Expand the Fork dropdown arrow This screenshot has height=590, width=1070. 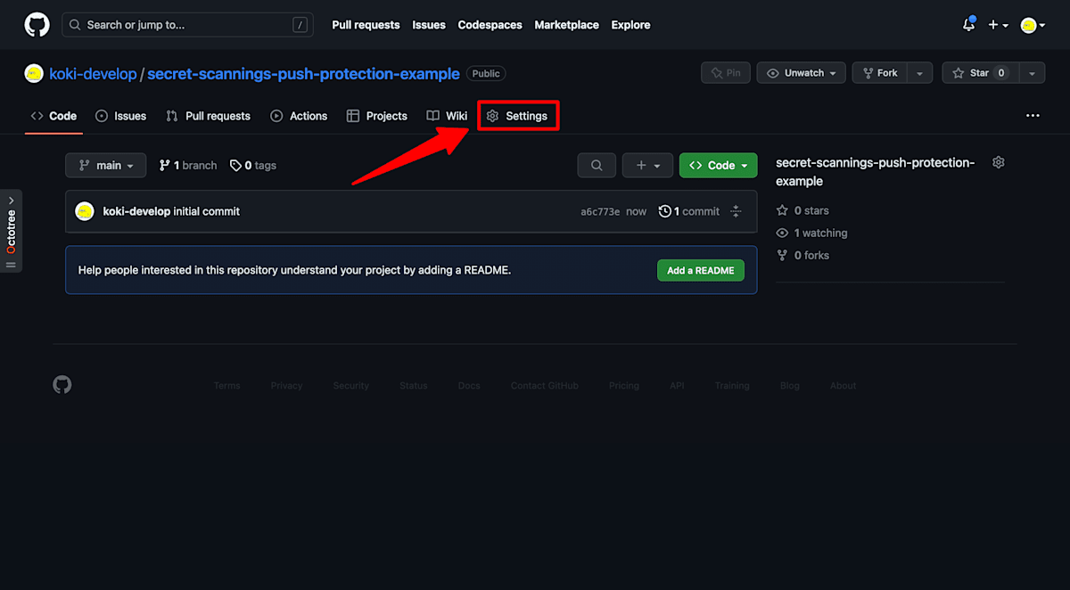tap(920, 73)
